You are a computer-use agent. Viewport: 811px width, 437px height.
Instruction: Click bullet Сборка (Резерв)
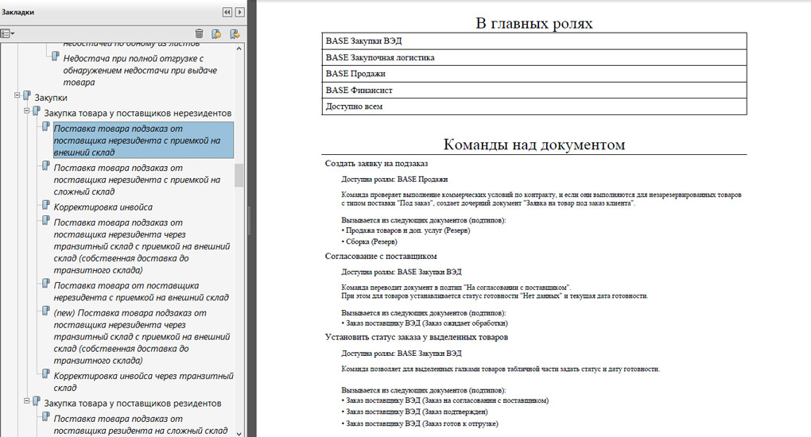coord(369,242)
